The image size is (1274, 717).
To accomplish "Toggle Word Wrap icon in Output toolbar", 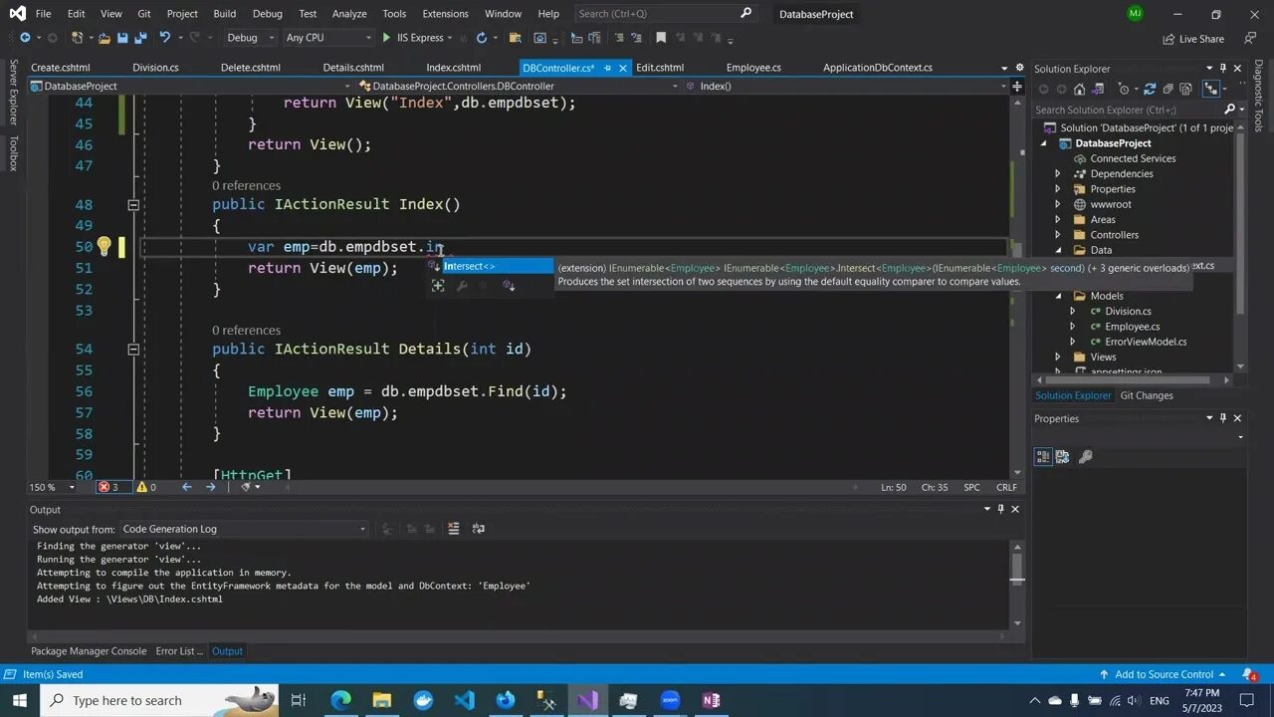I will point(479,529).
